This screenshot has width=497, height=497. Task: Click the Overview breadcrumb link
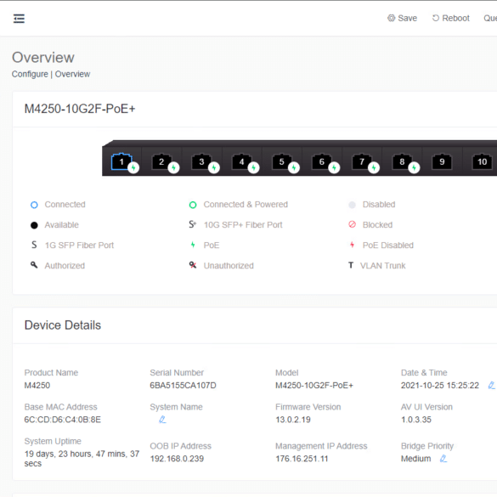[x=72, y=74]
